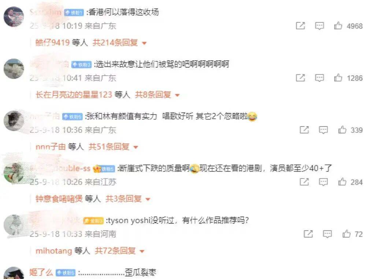Open user 皓仔9419 profile link
Viewport: 375px width, 279px height.
point(52,43)
